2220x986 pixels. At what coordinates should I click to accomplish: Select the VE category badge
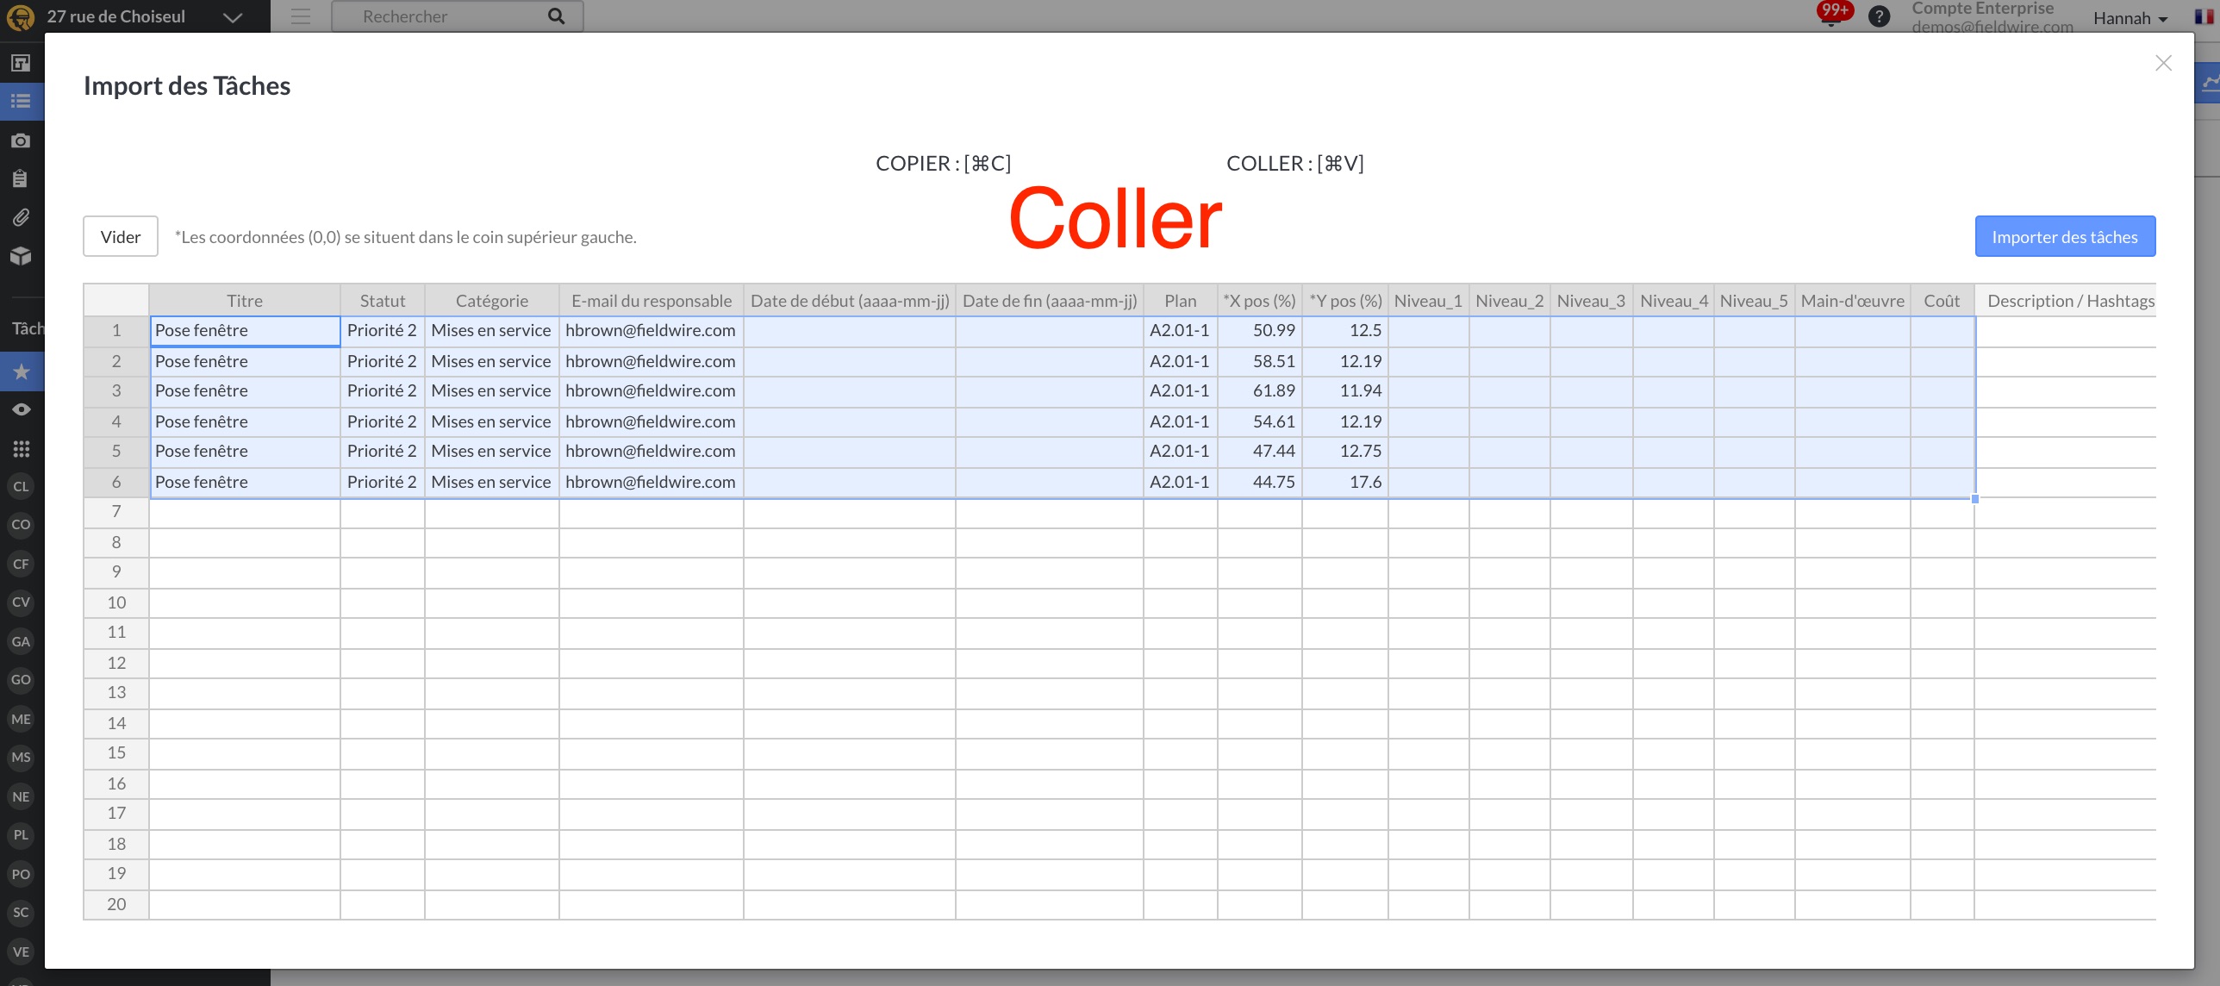click(21, 952)
